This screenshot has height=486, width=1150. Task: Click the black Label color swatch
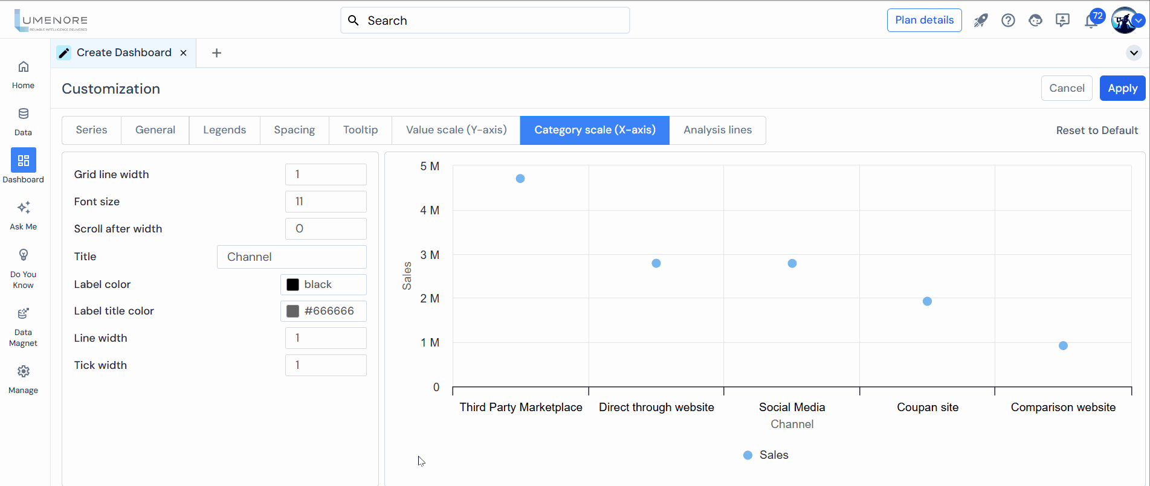(x=292, y=284)
